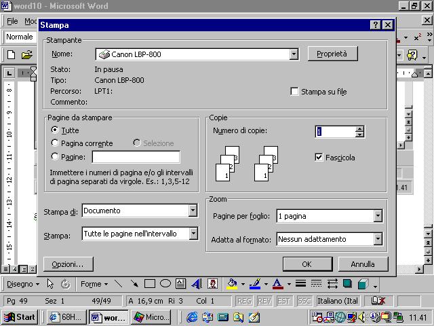Open the Stampa di dropdown
The height and width of the screenshot is (326, 434).
pos(193,211)
